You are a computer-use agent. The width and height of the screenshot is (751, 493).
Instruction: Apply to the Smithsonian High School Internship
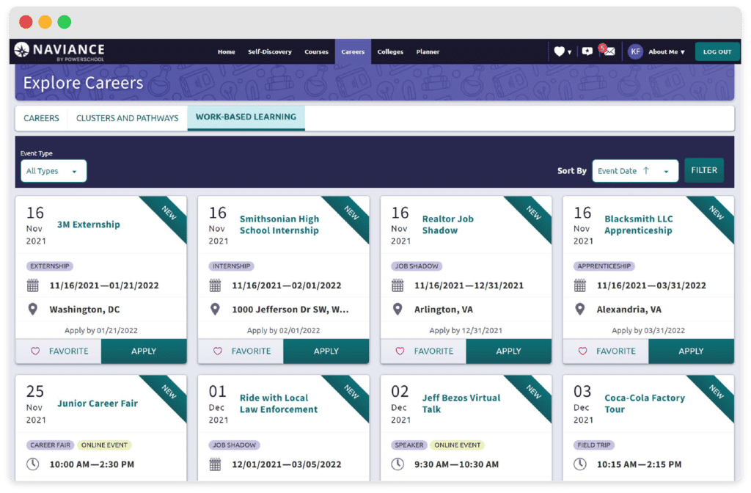(326, 351)
